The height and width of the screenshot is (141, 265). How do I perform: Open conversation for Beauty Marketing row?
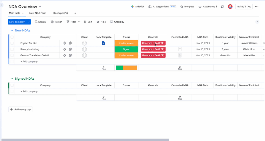tap(70, 49)
